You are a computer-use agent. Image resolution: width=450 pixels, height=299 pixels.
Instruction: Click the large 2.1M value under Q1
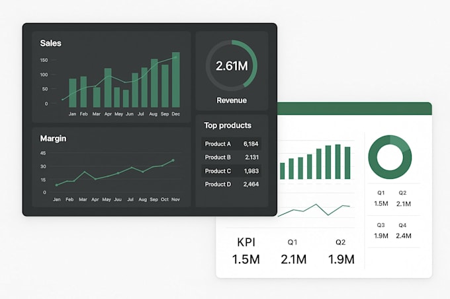(x=294, y=259)
